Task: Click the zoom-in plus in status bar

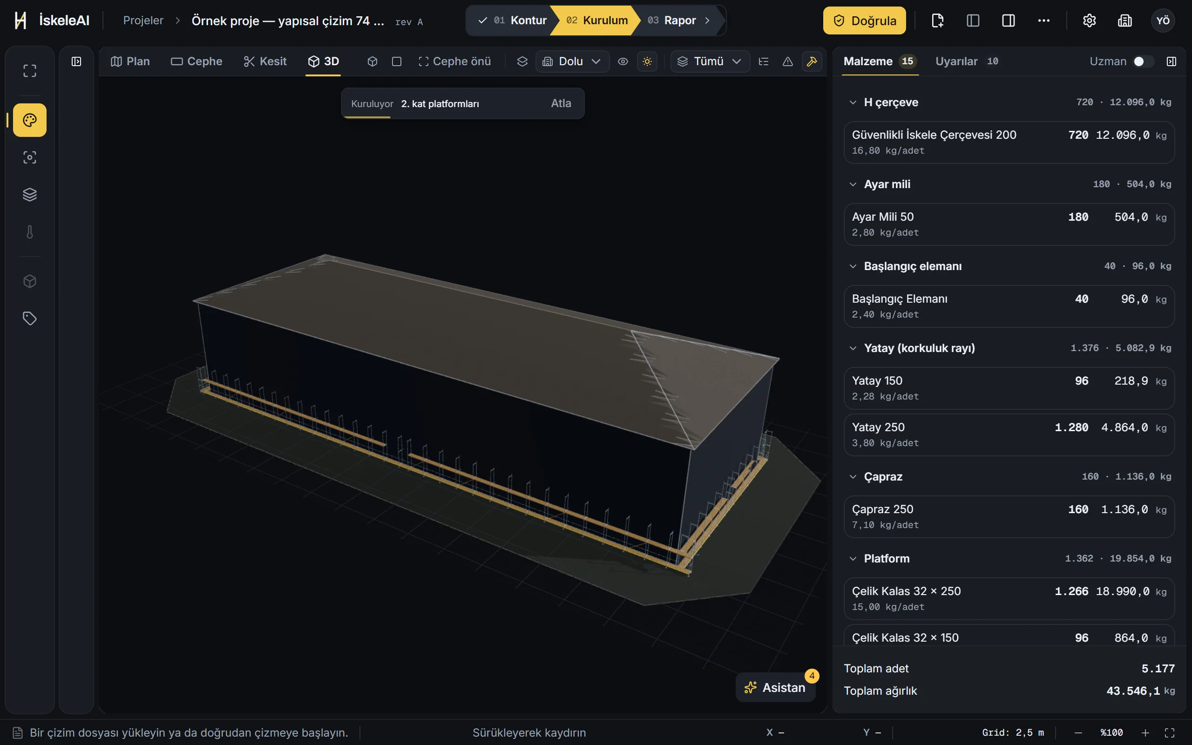Action: (1145, 733)
